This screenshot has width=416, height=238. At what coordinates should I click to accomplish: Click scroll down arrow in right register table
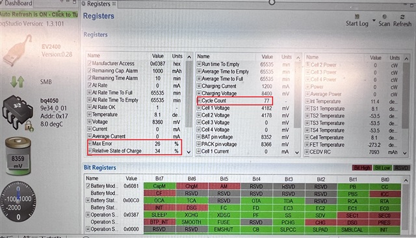pos(405,153)
